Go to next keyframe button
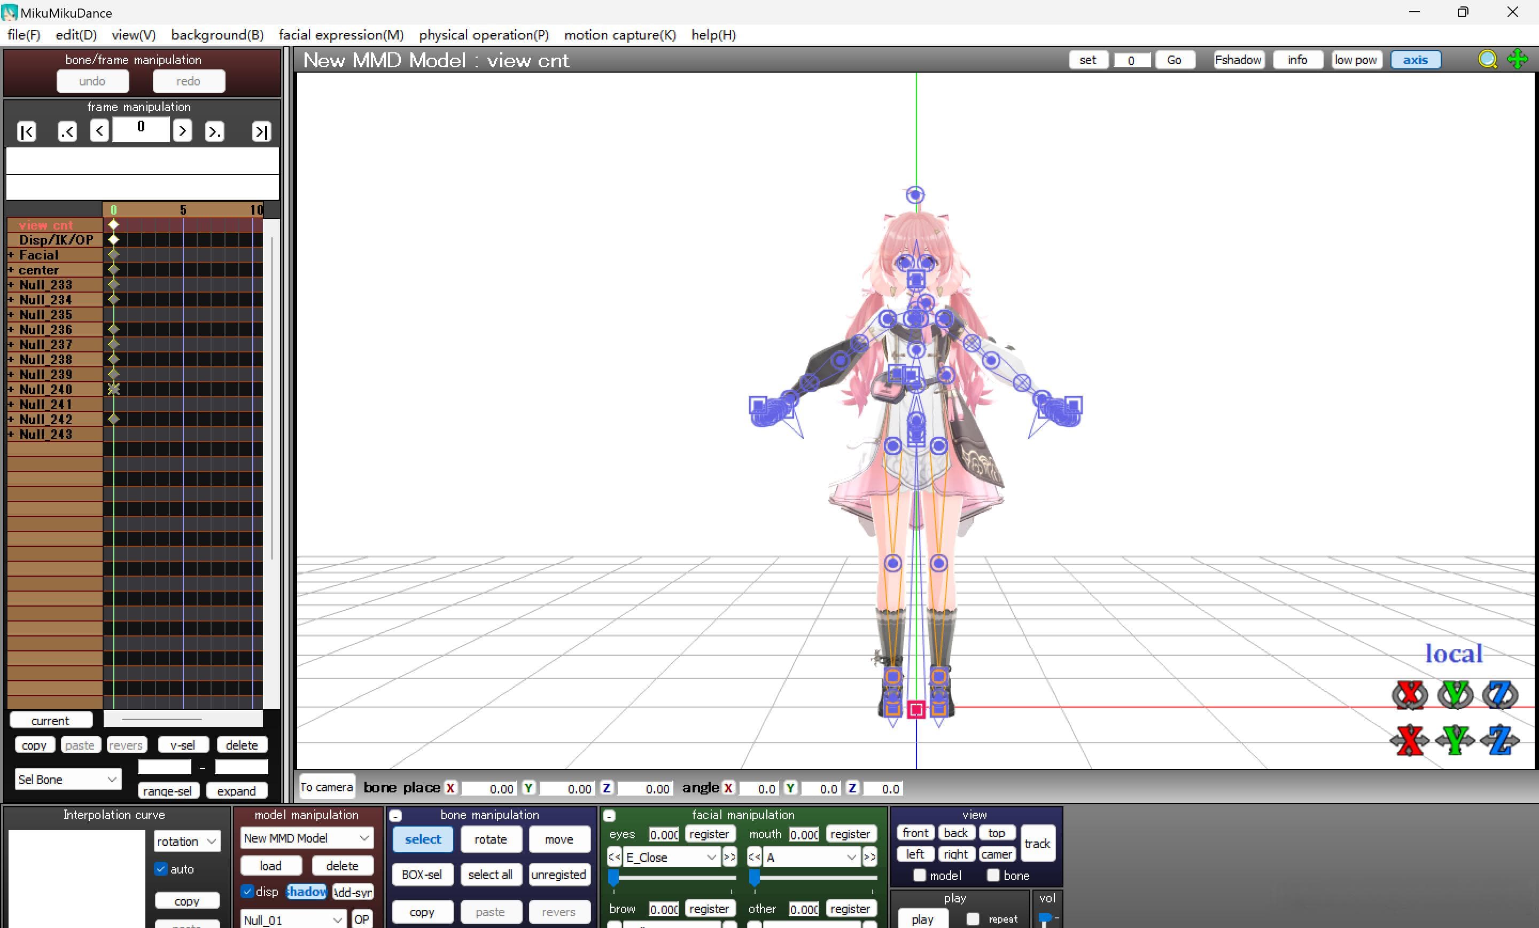1539x928 pixels. [x=214, y=132]
